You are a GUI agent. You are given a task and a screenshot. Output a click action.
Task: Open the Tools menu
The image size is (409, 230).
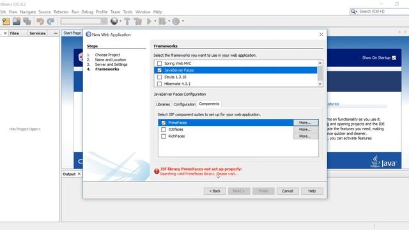click(128, 12)
